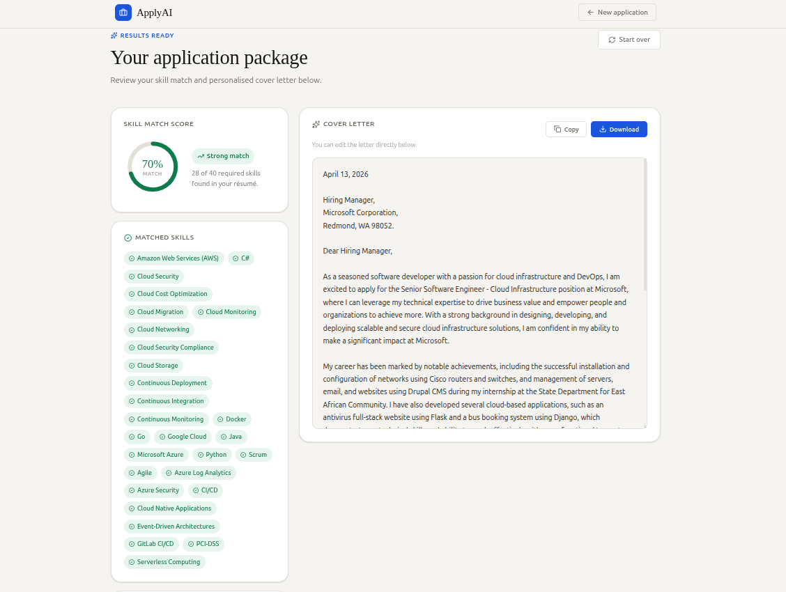Click the Cloud Storage skill chip
Image resolution: width=786 pixels, height=592 pixels.
coord(153,366)
